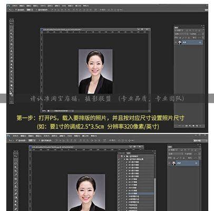214x211 pixels.
Task: Select the Move tool in the upper Photoshop toolbar
Action: pos(12,23)
